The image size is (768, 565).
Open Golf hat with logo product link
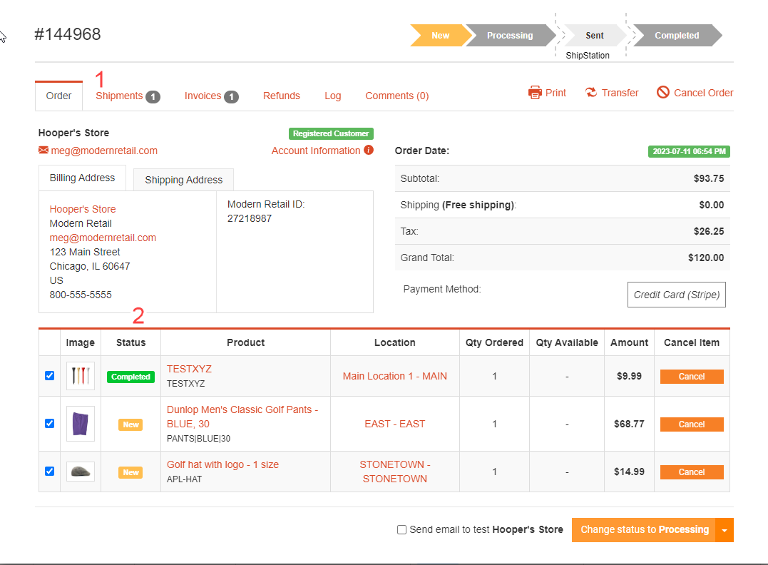coord(223,464)
